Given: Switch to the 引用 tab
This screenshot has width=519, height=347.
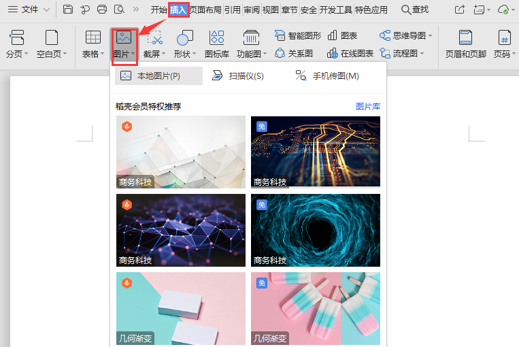Looking at the screenshot, I should pos(233,10).
